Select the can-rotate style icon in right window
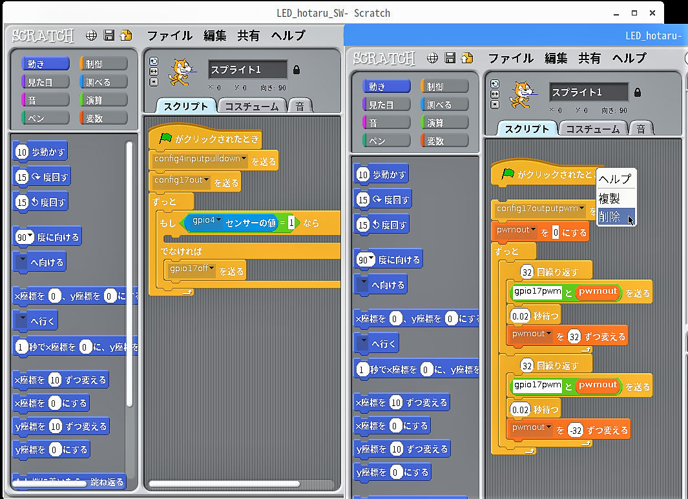This screenshot has height=499, width=688. point(494,84)
